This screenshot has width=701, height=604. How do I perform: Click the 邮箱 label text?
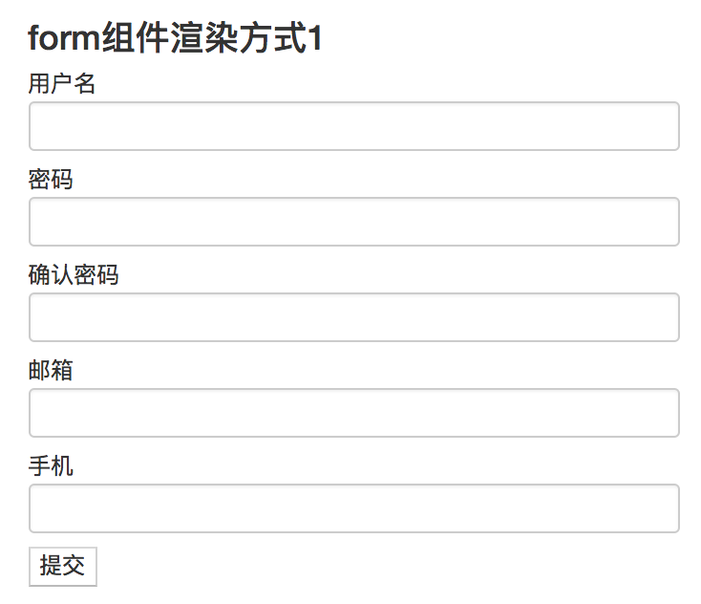tap(51, 371)
